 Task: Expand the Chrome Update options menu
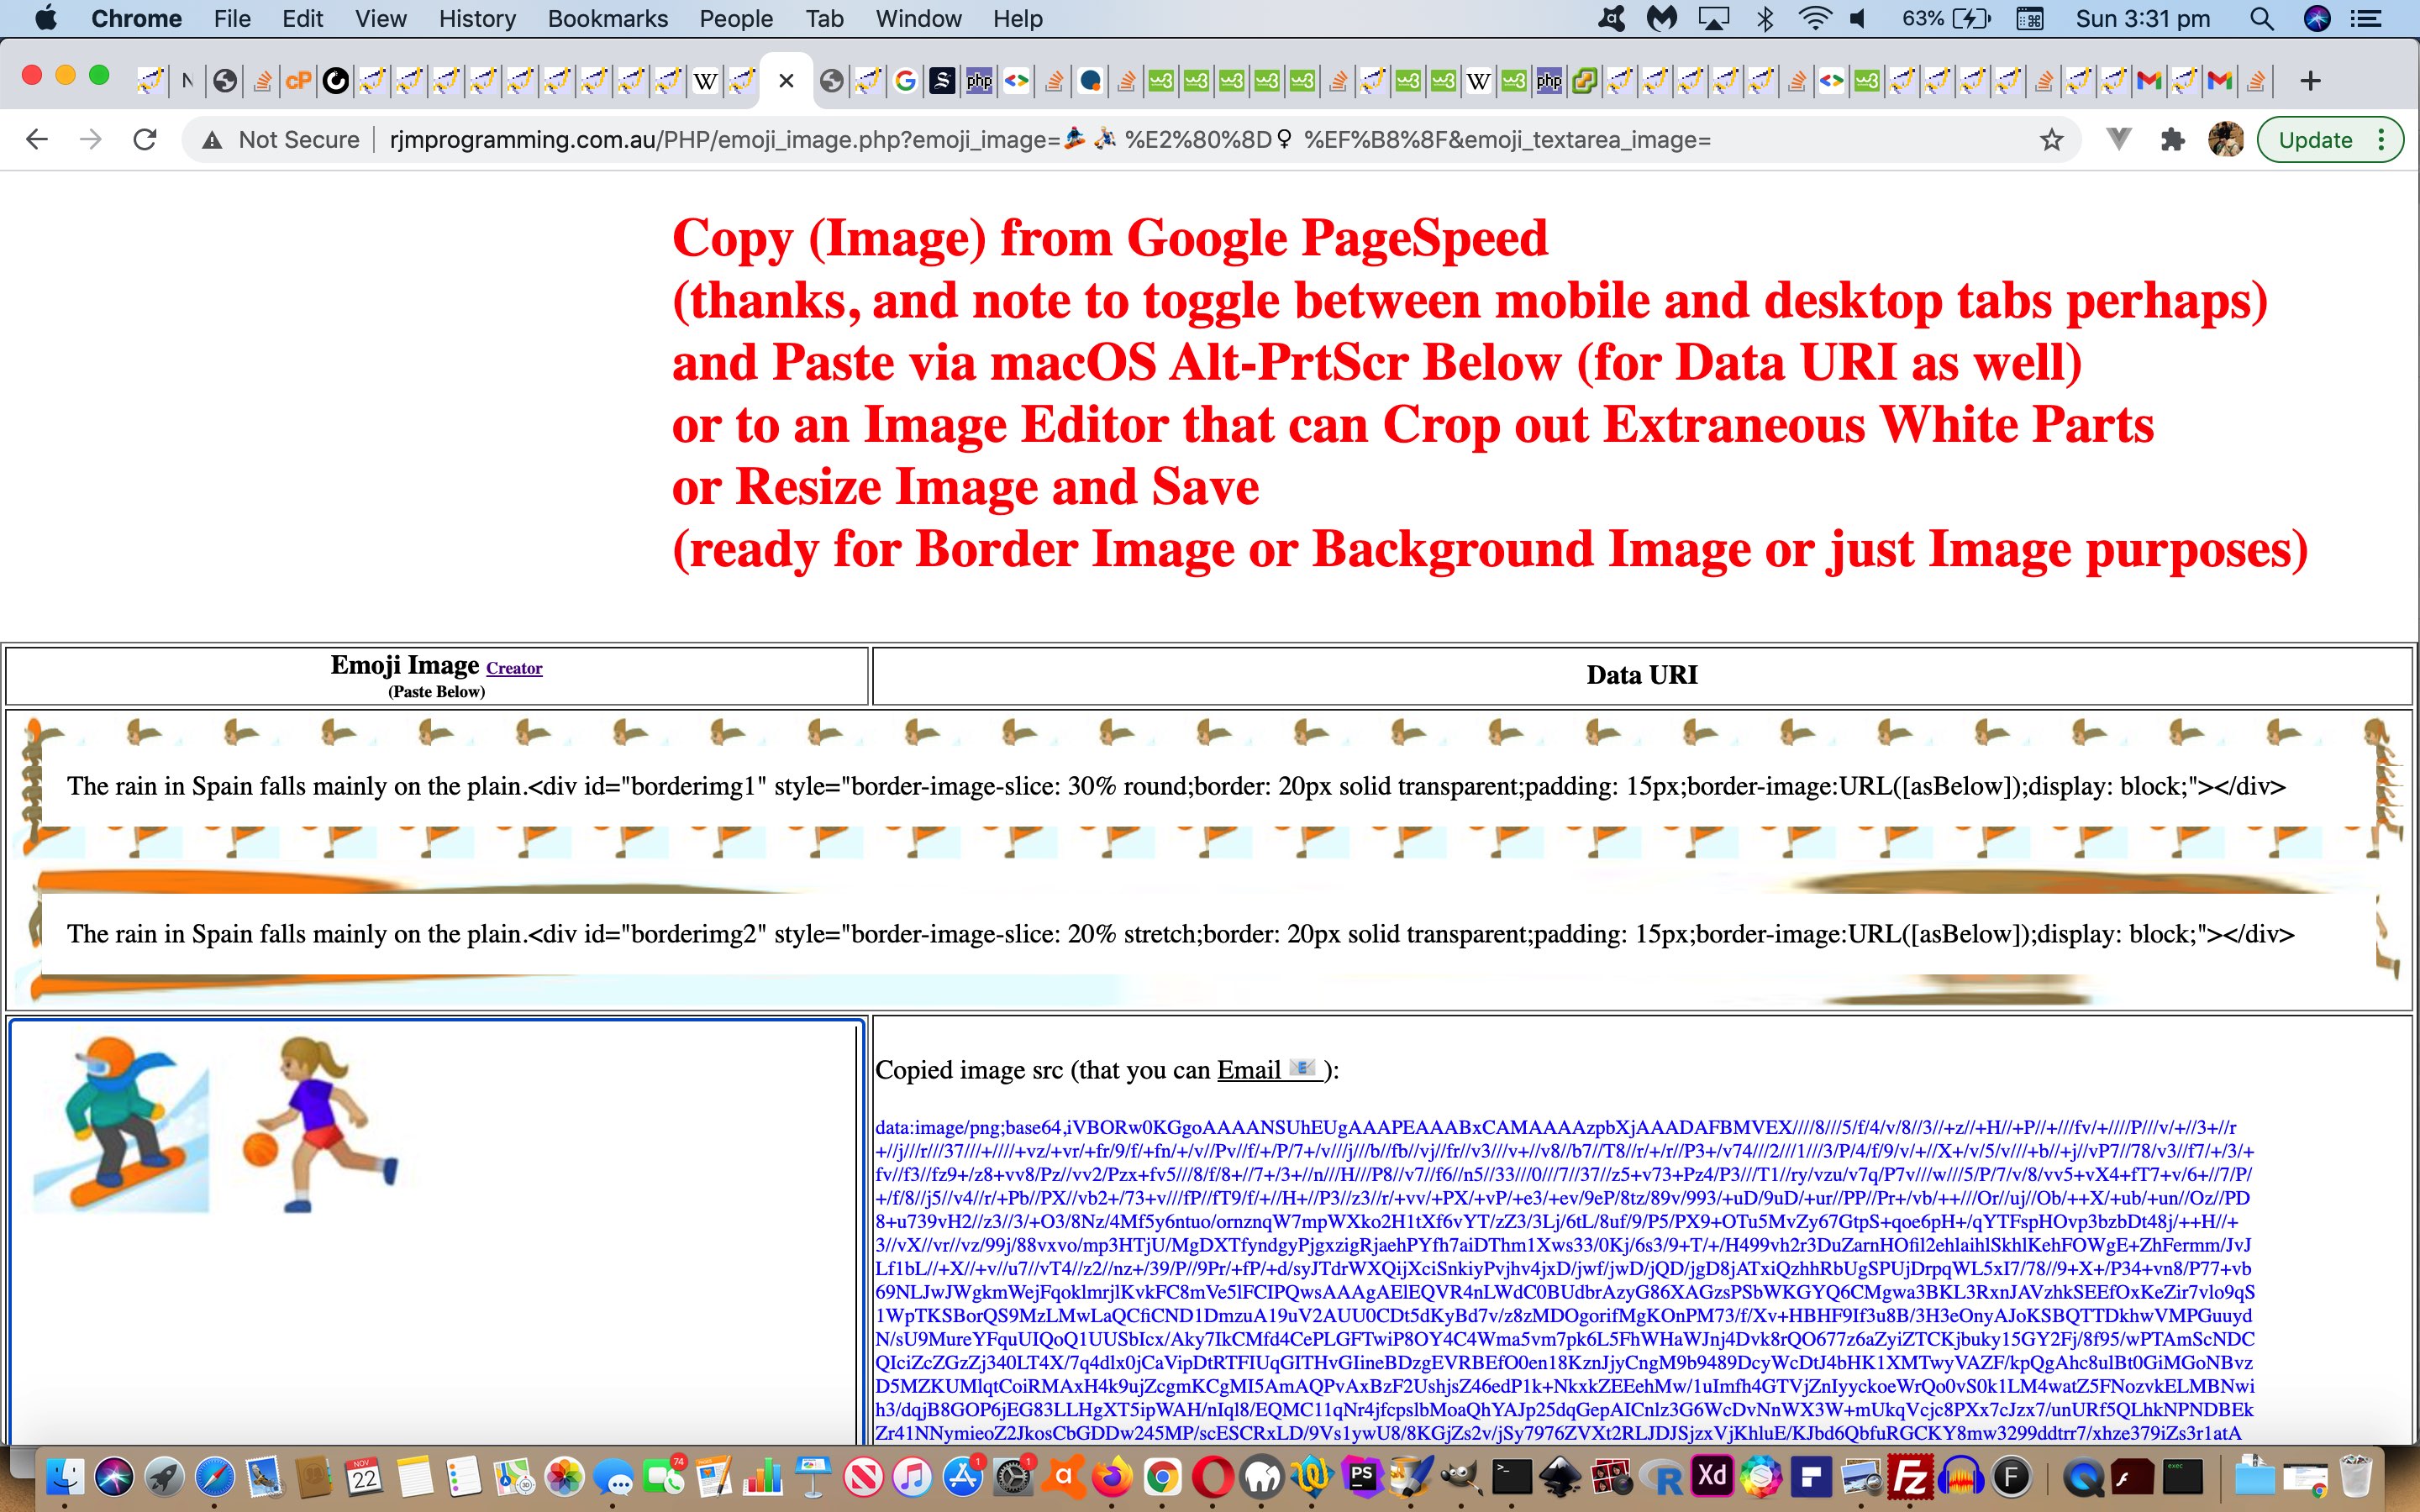click(x=2383, y=140)
